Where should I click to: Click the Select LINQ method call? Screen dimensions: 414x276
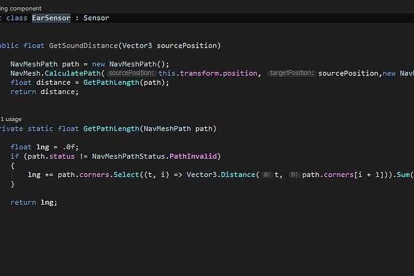(x=126, y=174)
